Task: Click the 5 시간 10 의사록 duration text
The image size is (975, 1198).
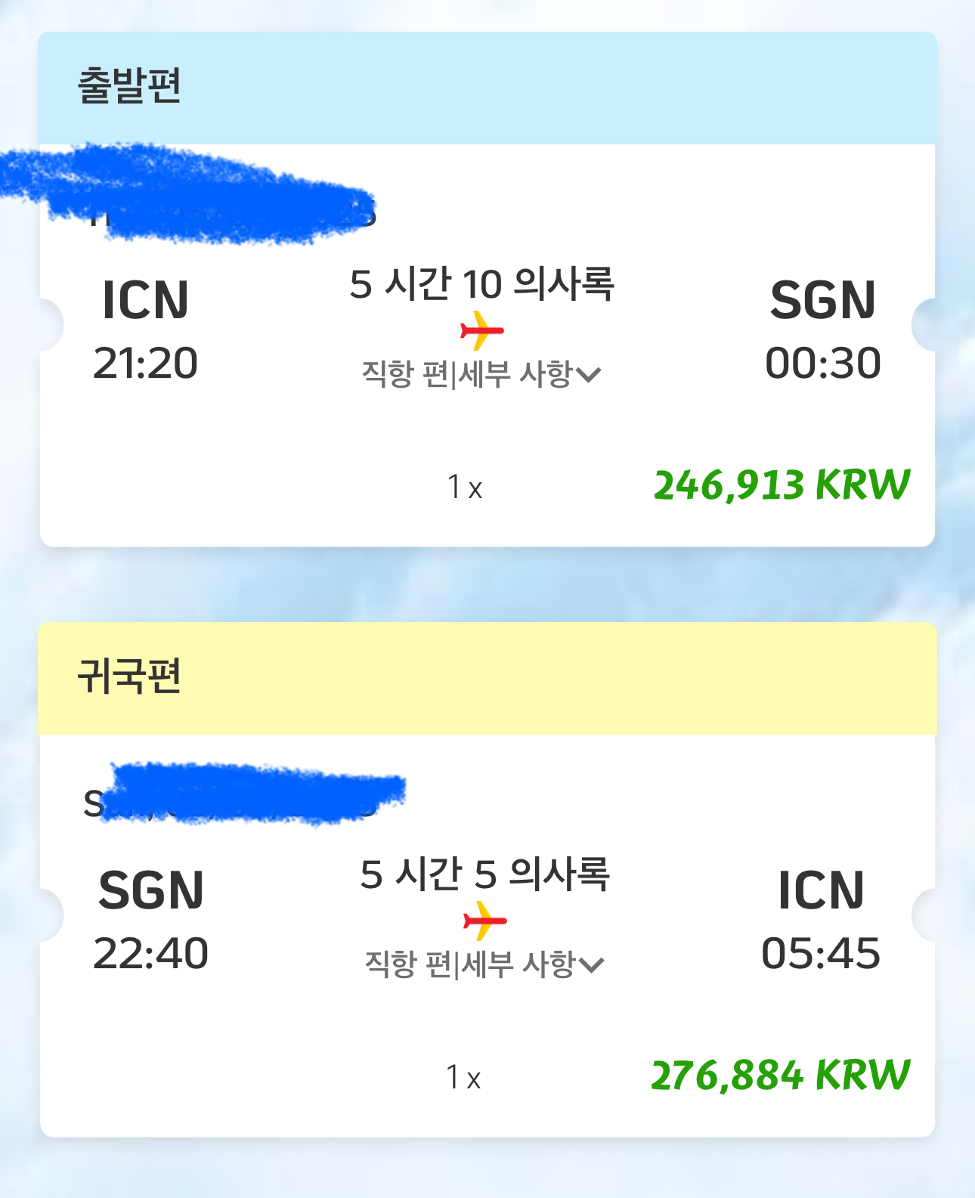Action: tap(481, 284)
